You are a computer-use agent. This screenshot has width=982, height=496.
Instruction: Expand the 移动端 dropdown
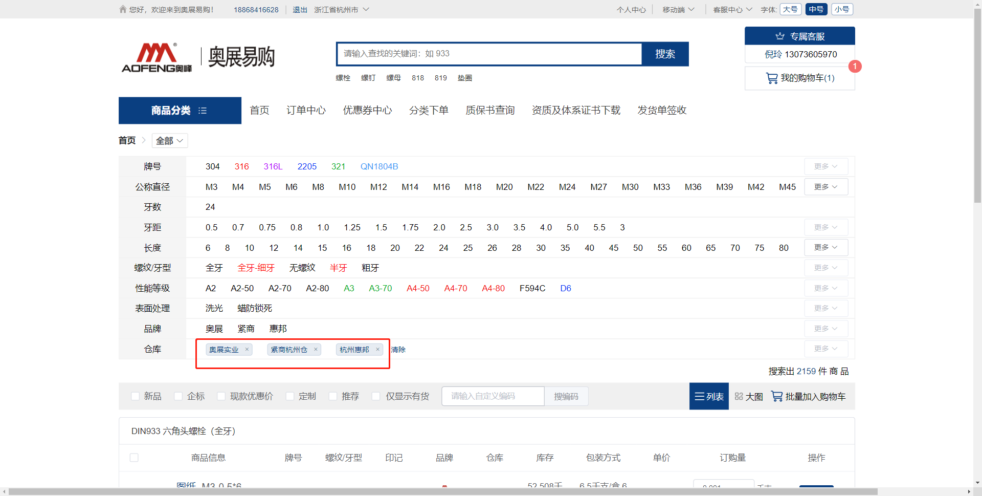(x=678, y=10)
